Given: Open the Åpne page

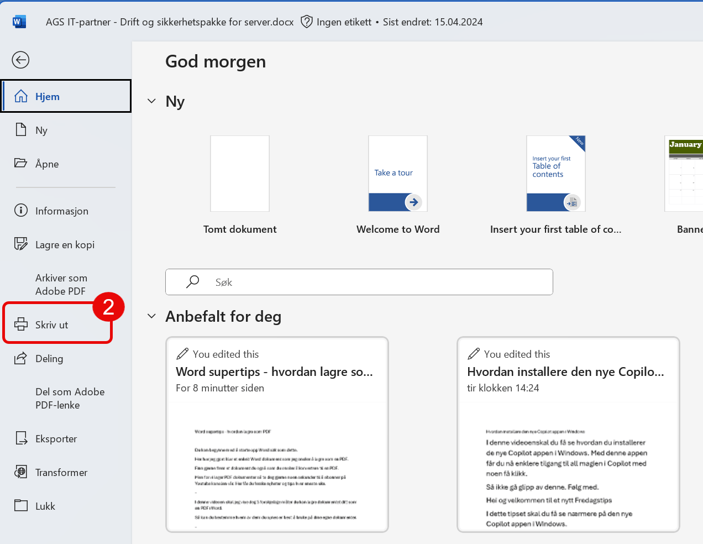Looking at the screenshot, I should pos(66,164).
